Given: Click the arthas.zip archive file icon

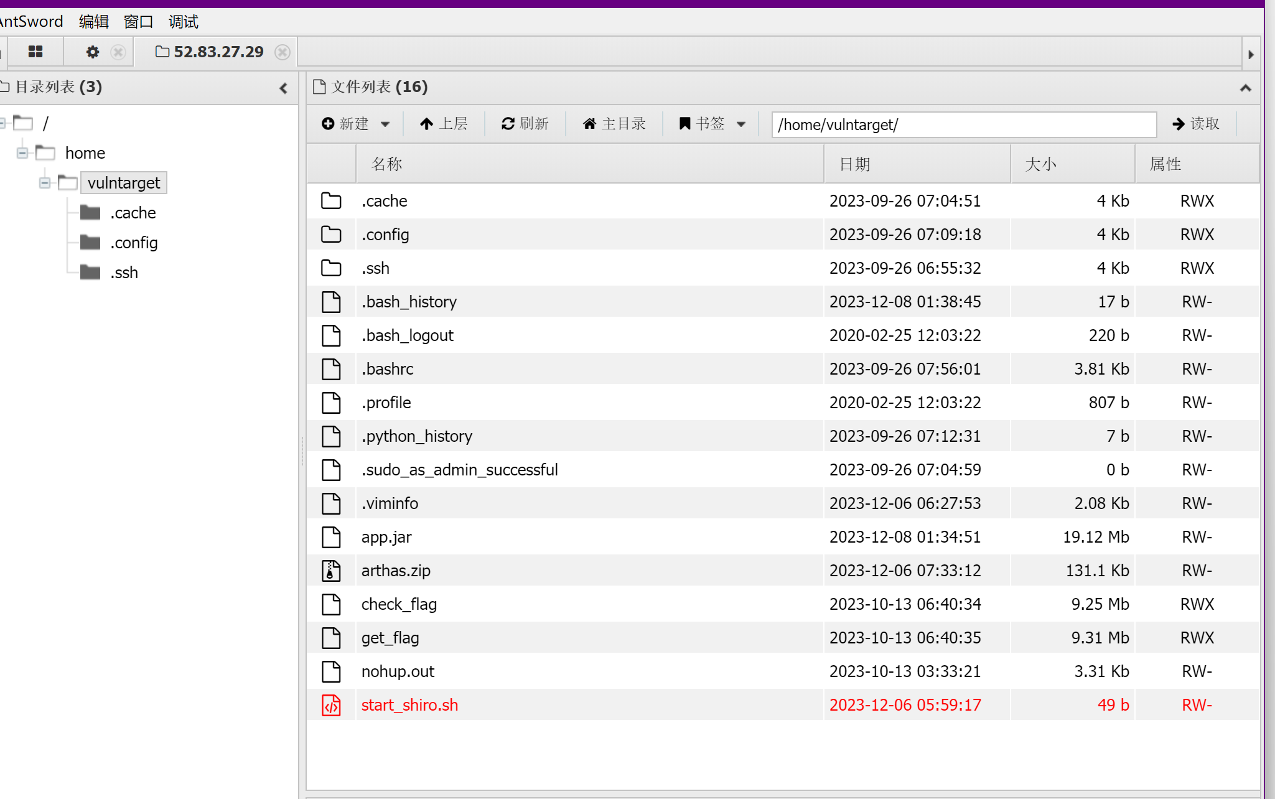Looking at the screenshot, I should click(x=331, y=571).
